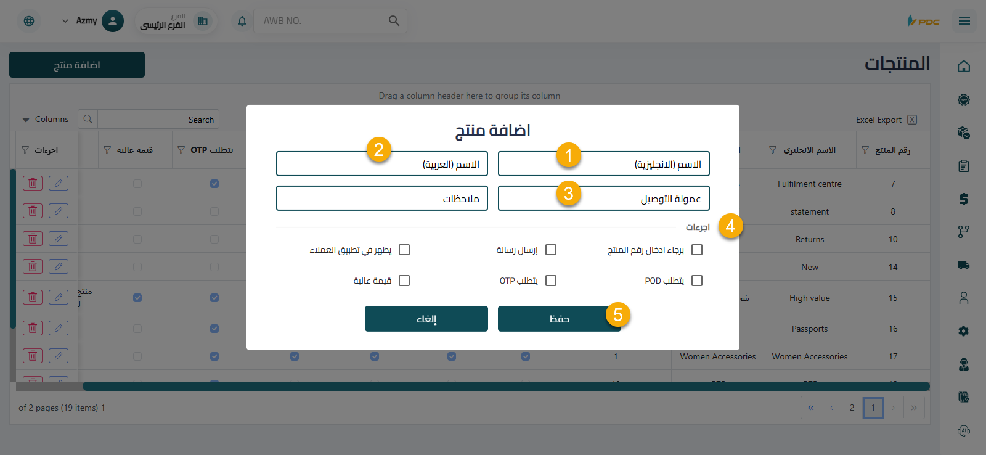Open the hamburger menu at top right
Viewport: 986px width, 455px height.
(x=964, y=20)
